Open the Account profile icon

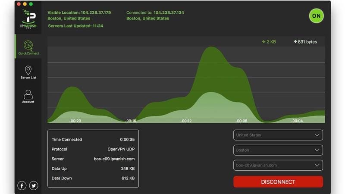point(28,94)
